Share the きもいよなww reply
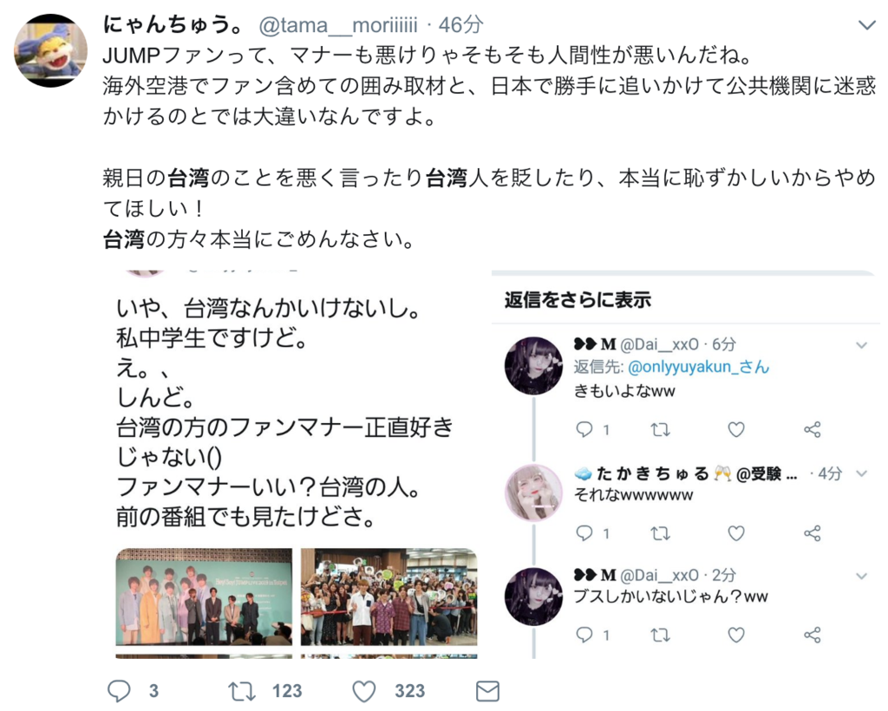 tap(812, 430)
